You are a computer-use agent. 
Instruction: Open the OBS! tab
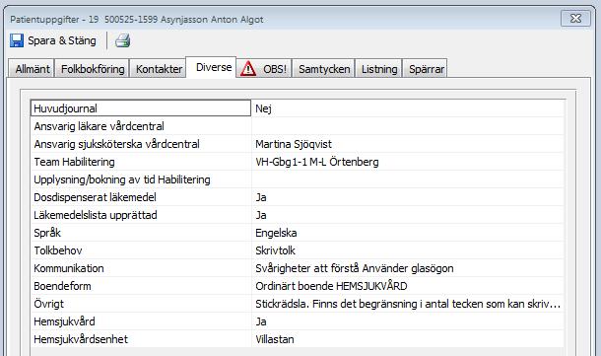(264, 69)
